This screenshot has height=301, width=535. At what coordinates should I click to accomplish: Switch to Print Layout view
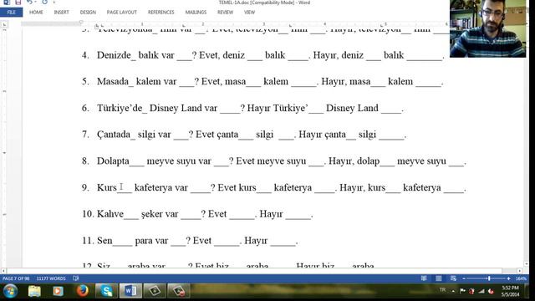pyautogui.click(x=439, y=278)
